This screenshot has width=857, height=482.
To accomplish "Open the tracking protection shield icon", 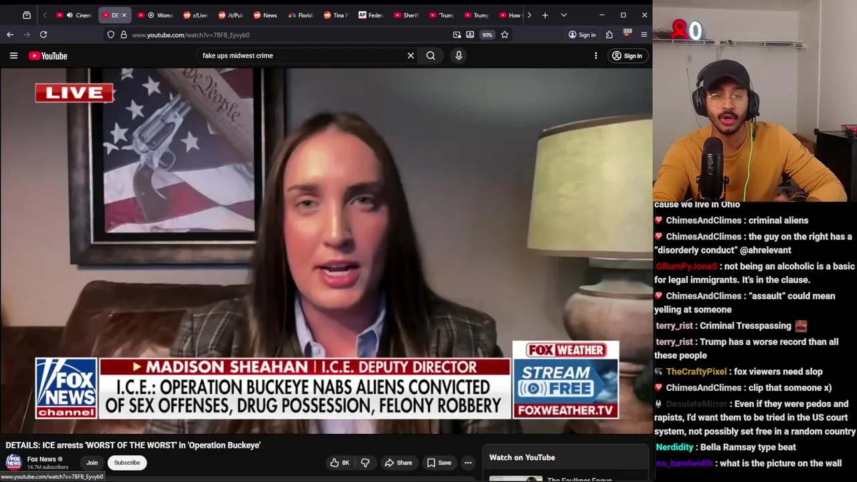I will click(110, 35).
